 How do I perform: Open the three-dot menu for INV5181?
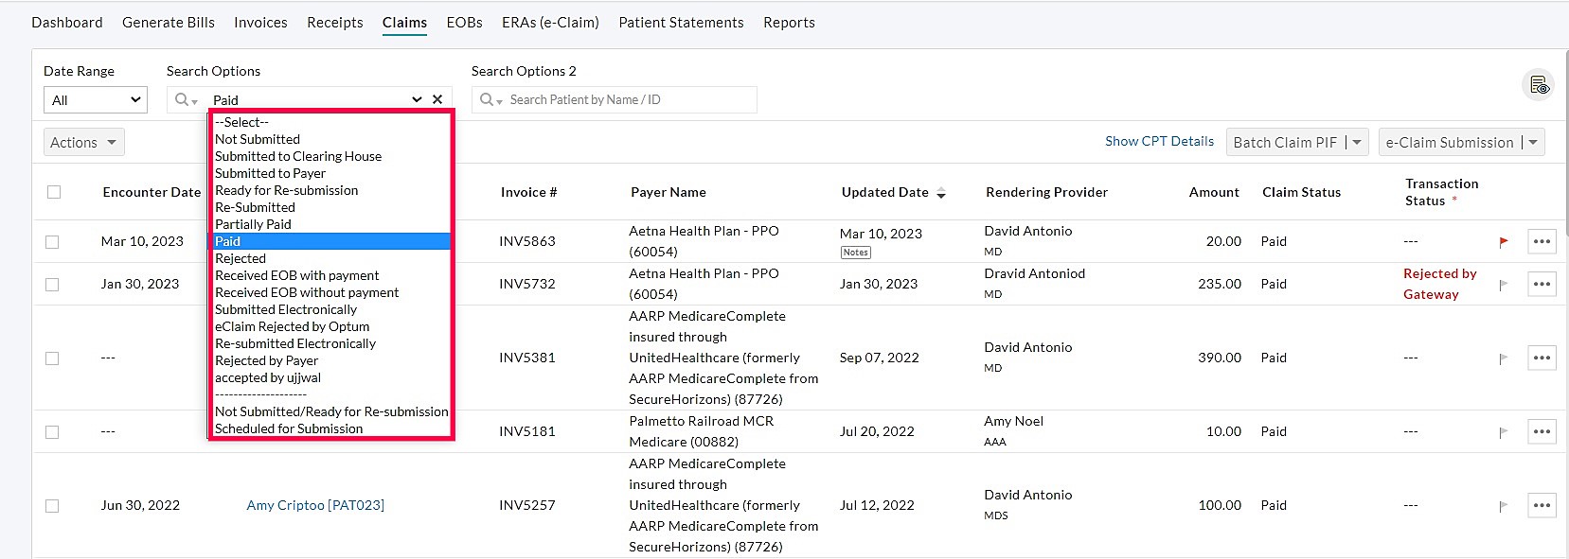1542,431
